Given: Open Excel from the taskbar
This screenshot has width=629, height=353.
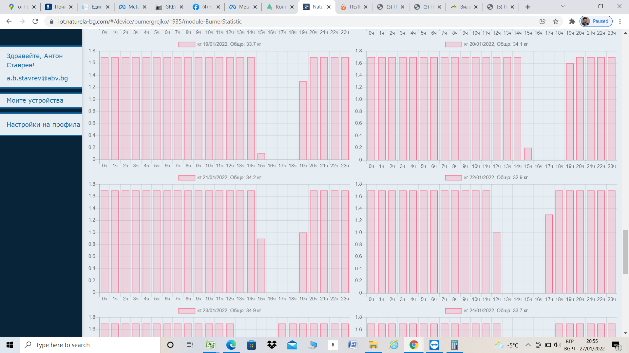Looking at the screenshot, I should pyautogui.click(x=210, y=345).
